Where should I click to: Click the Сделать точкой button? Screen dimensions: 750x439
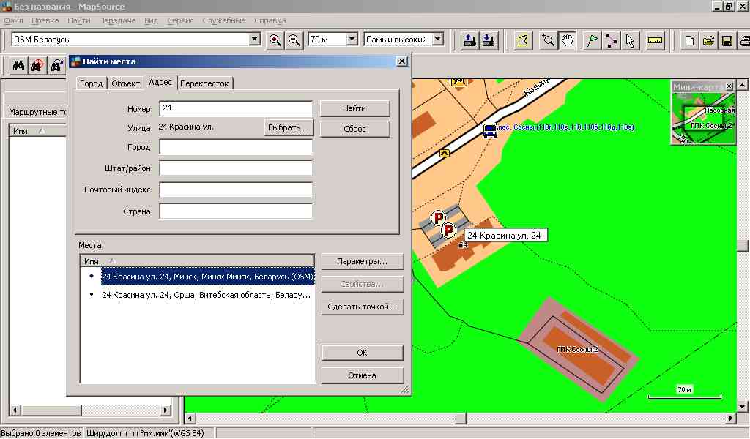pos(363,307)
